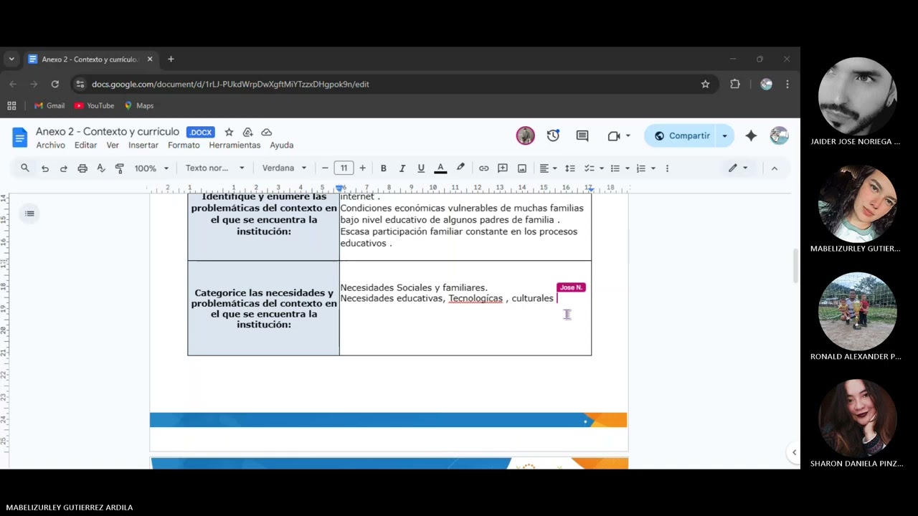Viewport: 918px width, 516px height.
Task: Show the document outline icon
Action: click(29, 213)
